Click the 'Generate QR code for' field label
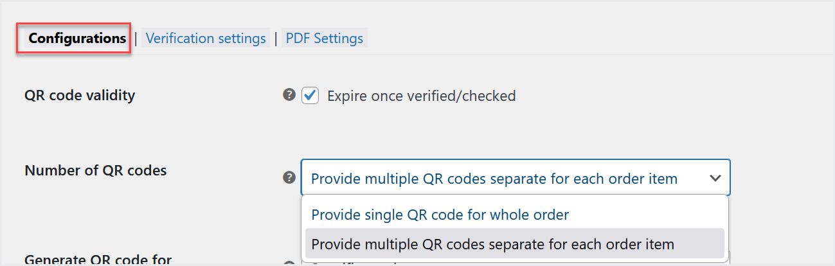Screen dimensions: 835x266 pos(98,260)
